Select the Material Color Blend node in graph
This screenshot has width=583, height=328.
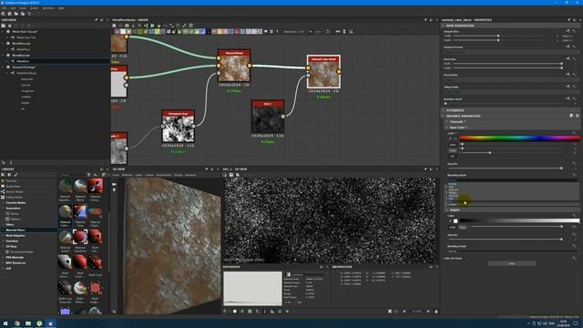(323, 72)
